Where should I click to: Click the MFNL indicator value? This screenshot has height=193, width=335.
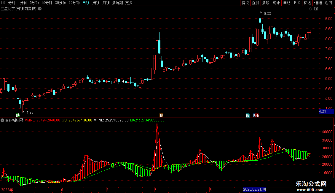click(111, 120)
